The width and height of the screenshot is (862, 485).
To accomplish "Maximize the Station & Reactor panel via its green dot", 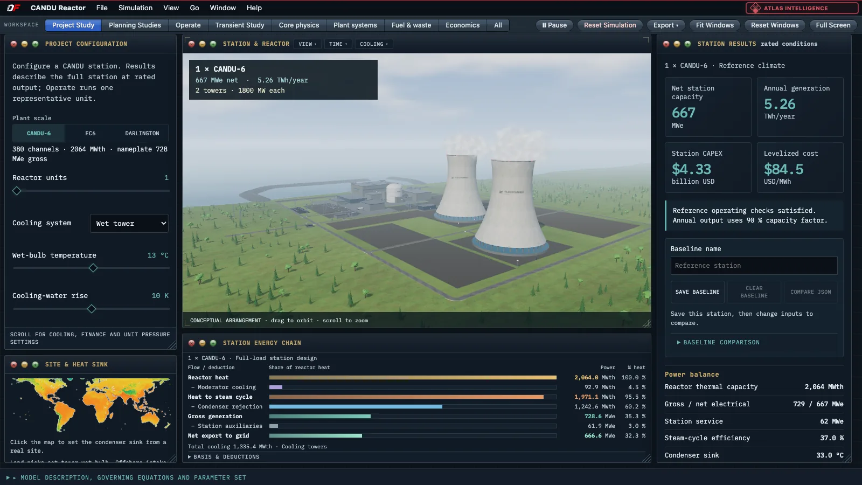I will click(213, 44).
